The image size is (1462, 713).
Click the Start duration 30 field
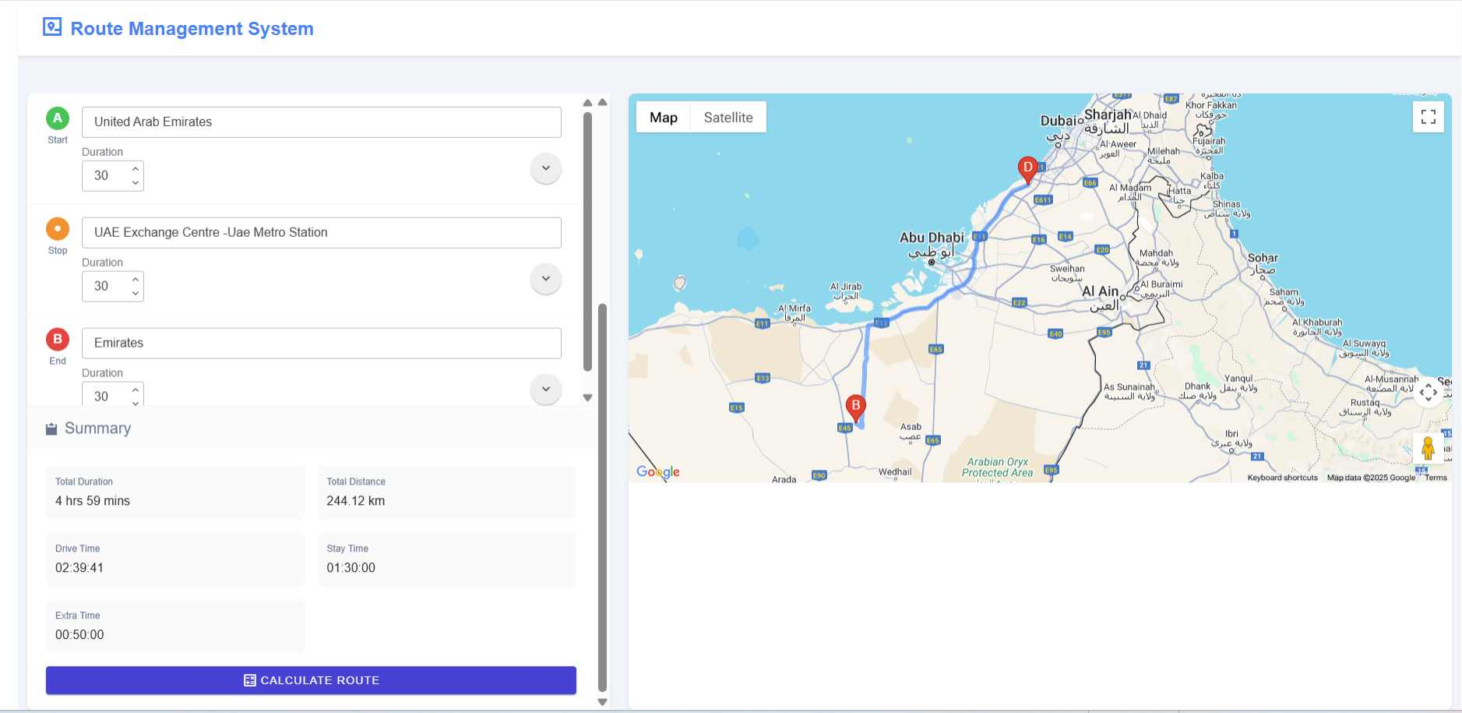pyautogui.click(x=112, y=176)
